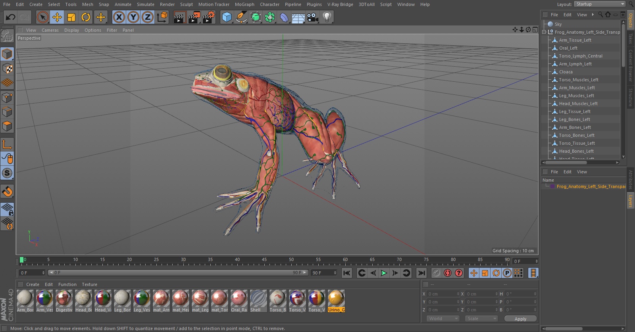
Task: Select the Leg_Muscles_Left object
Action: 576,96
